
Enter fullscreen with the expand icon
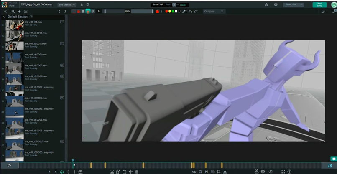(283, 171)
